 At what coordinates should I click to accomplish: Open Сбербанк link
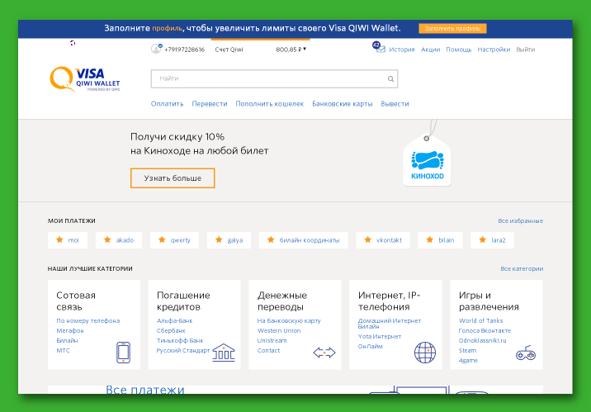tap(171, 330)
